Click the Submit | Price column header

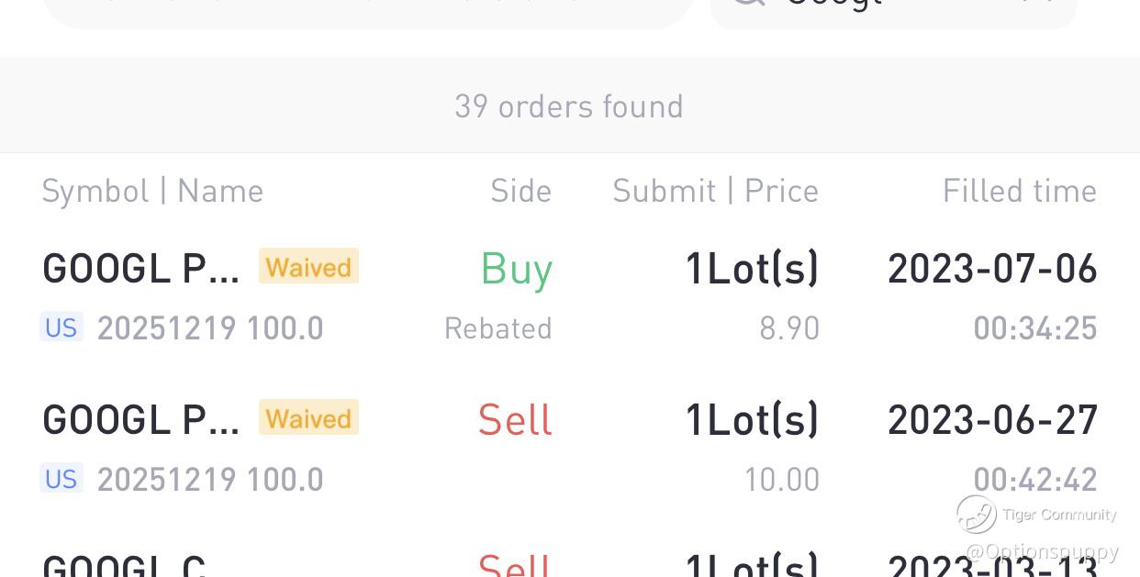pyautogui.click(x=715, y=191)
